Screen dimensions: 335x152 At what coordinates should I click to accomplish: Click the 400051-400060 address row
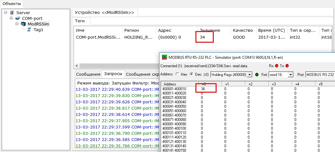[174, 111]
